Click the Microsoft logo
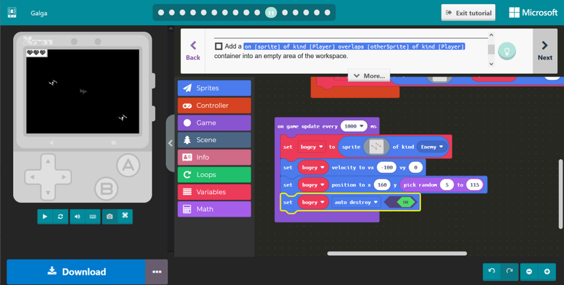This screenshot has height=285, width=564. [x=533, y=12]
